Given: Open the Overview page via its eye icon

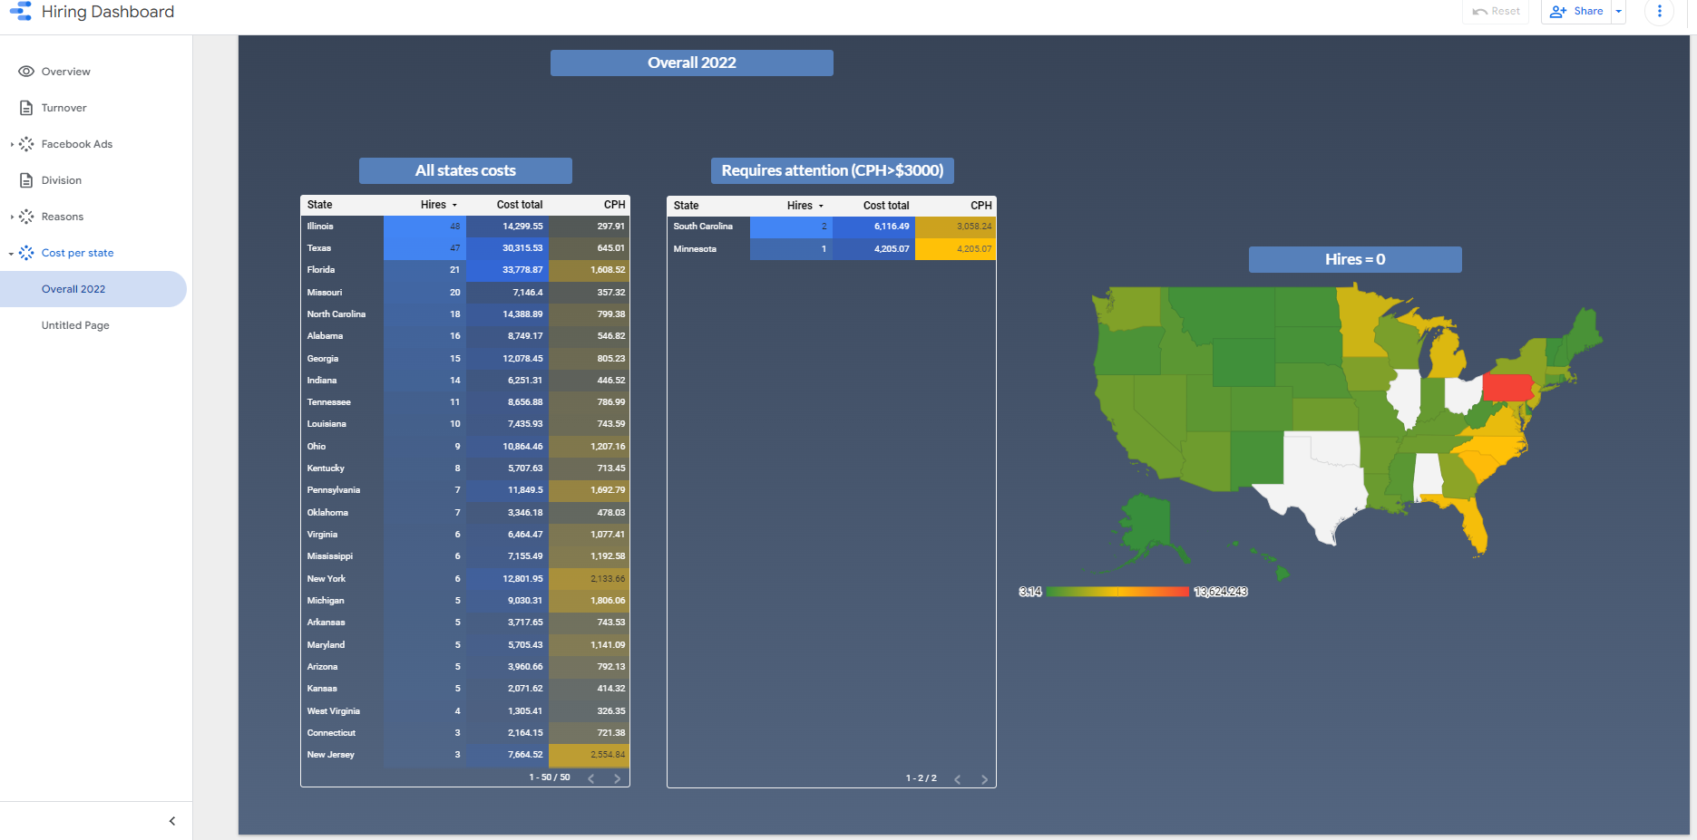Looking at the screenshot, I should tap(26, 72).
